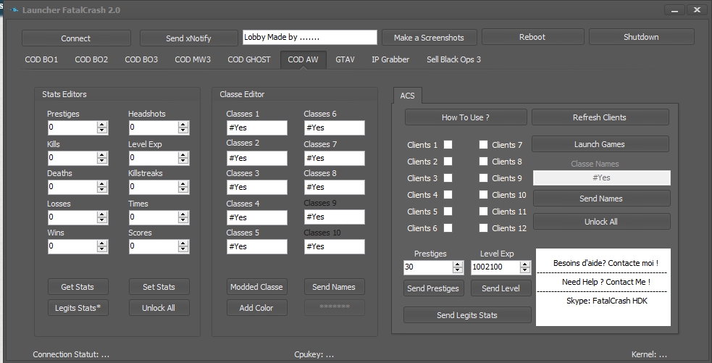Decrease the Headshots spinner value
712x363 pixels.
(183, 131)
